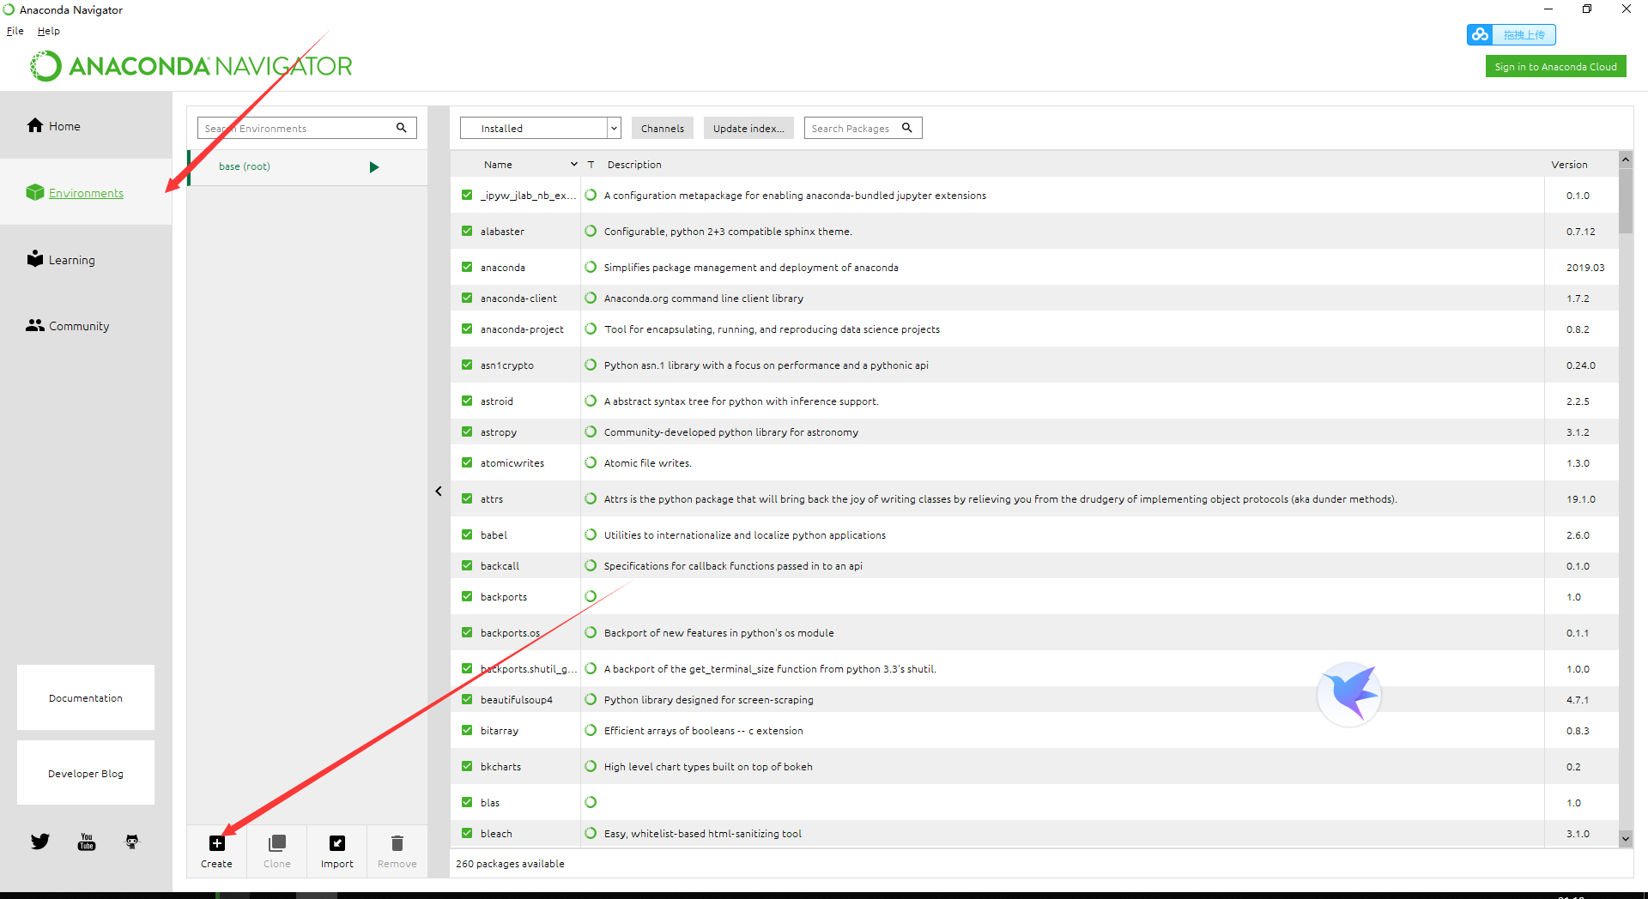1648x899 pixels.
Task: Click magnifier icon in Search Environments
Action: click(x=401, y=128)
